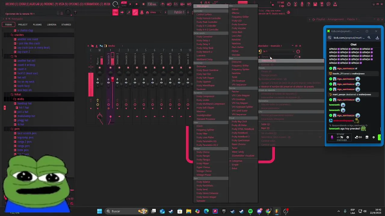Select the Categorías view radio option
Image resolution: width=385 pixels, height=216 pixels.
click(x=236, y=161)
